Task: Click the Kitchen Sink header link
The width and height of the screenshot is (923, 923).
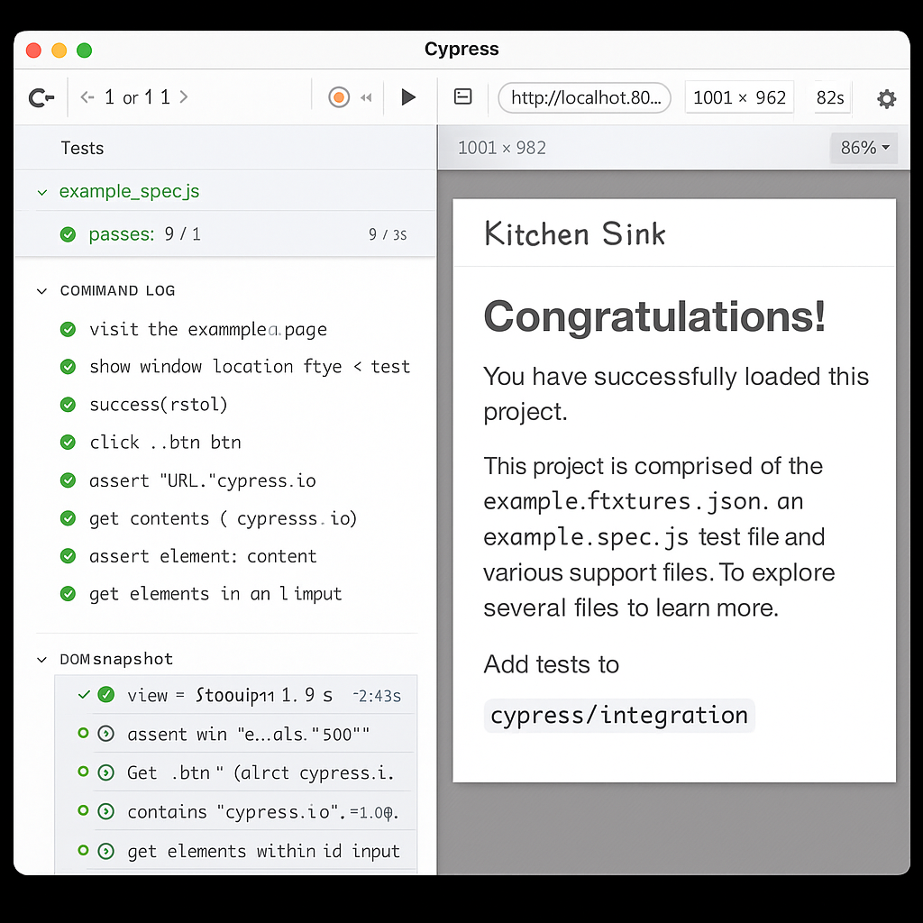Action: click(x=574, y=234)
